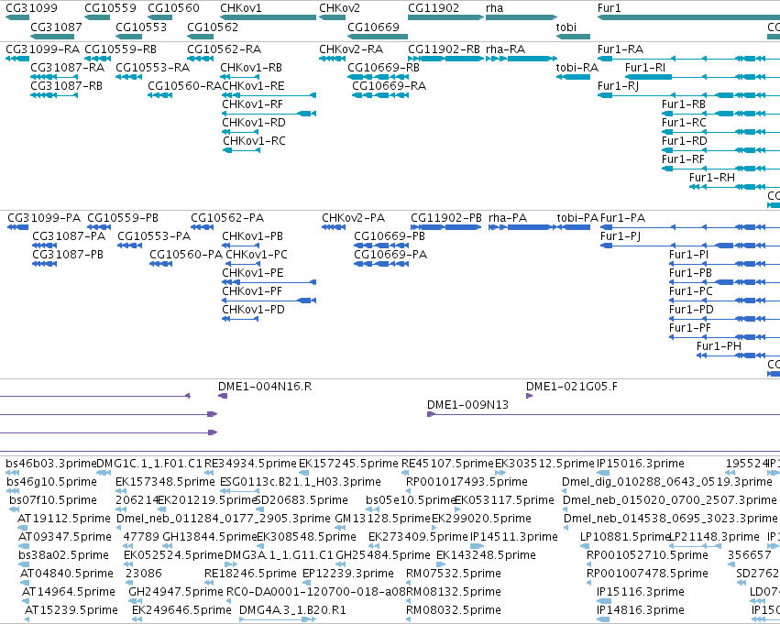Click the CG11902 gene label
The height and width of the screenshot is (624, 780).
[x=434, y=8]
